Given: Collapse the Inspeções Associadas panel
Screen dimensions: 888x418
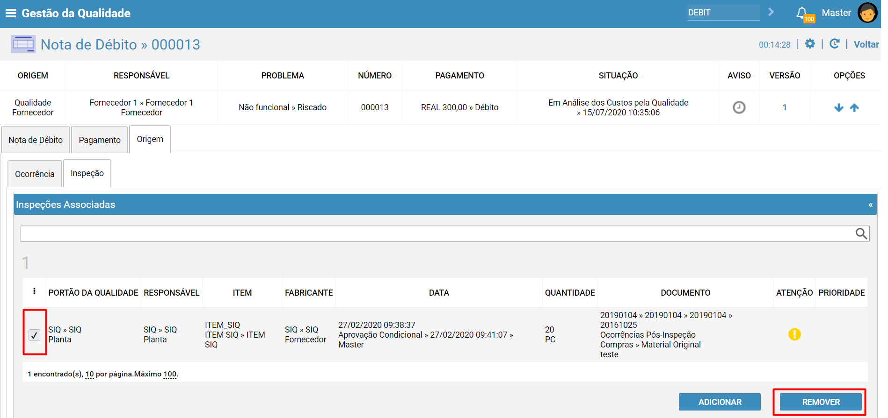Looking at the screenshot, I should tap(870, 205).
